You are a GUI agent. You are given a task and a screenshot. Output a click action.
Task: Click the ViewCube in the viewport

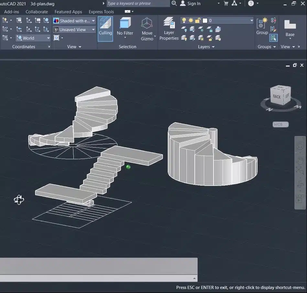point(280,95)
